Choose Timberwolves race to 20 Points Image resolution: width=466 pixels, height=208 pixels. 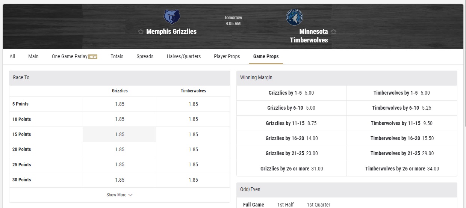coord(193,149)
